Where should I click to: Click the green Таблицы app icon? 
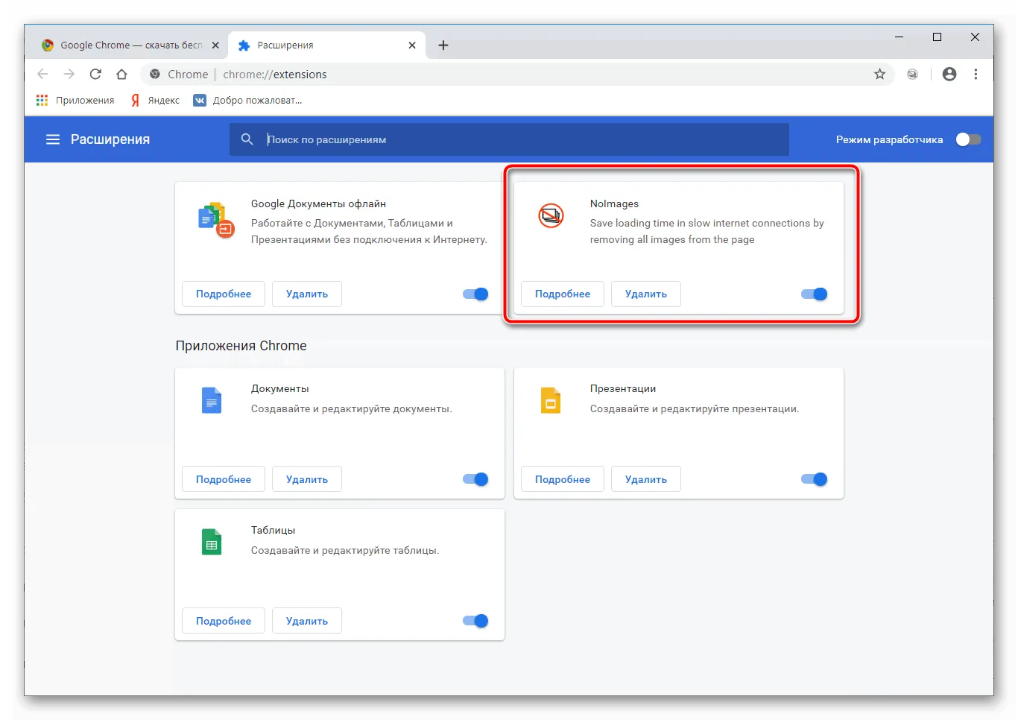[212, 542]
